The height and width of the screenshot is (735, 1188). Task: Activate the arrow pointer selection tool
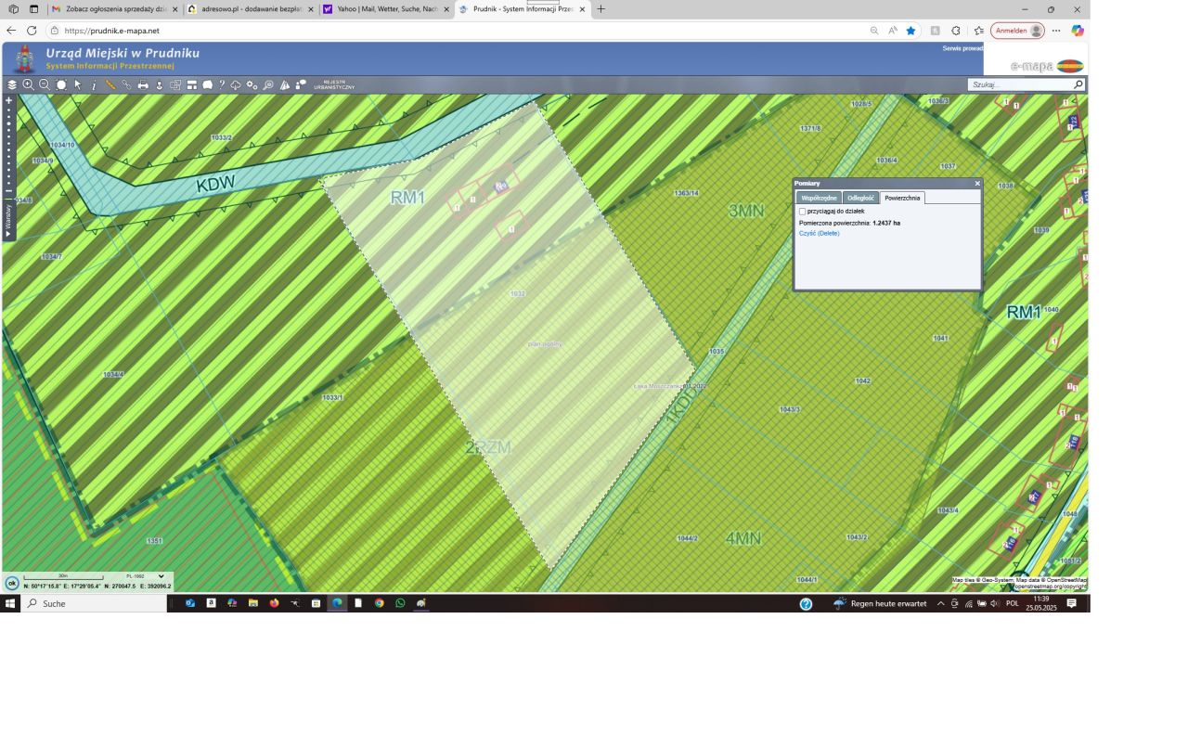coord(78,84)
